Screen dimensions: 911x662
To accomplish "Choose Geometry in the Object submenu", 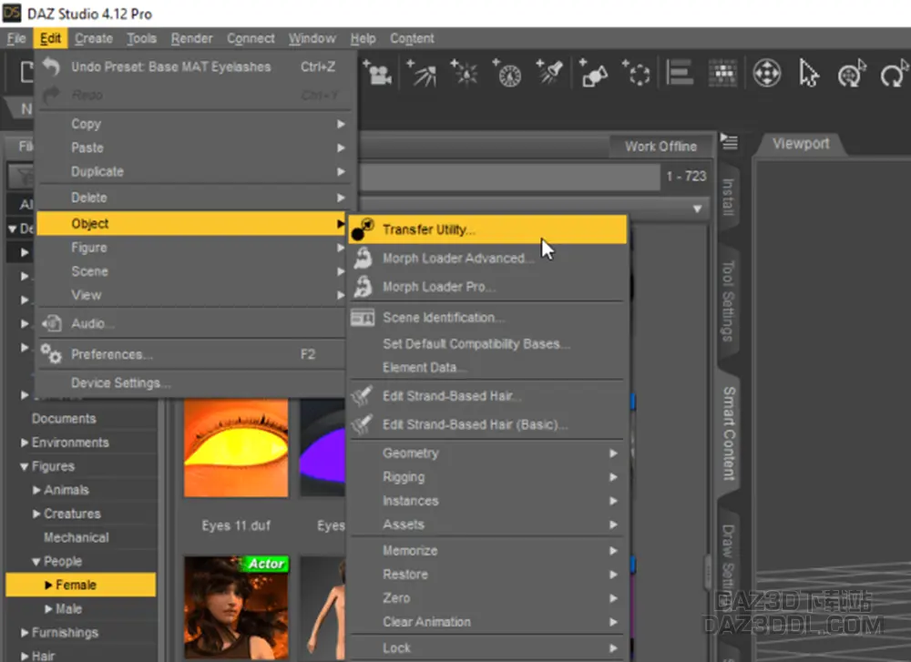I will 487,453.
